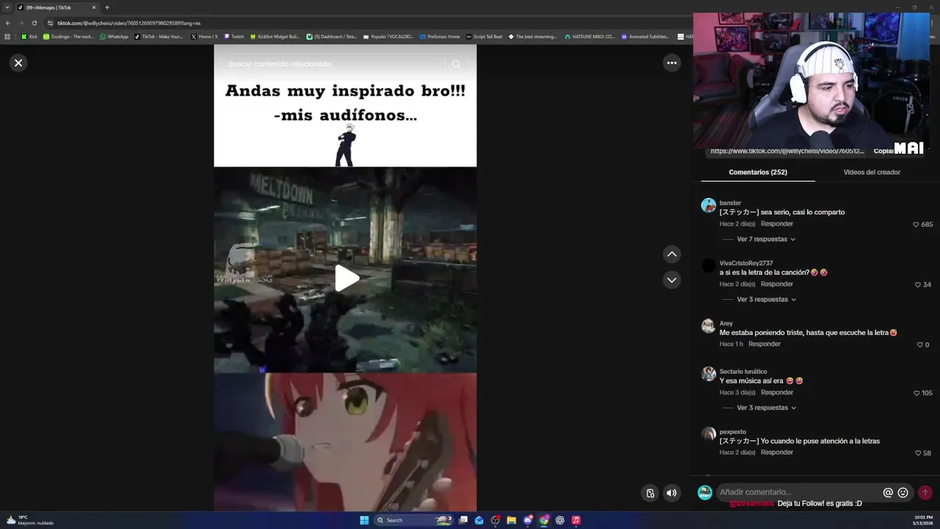The image size is (940, 529).
Task: Click username pexpexto
Action: (x=733, y=432)
